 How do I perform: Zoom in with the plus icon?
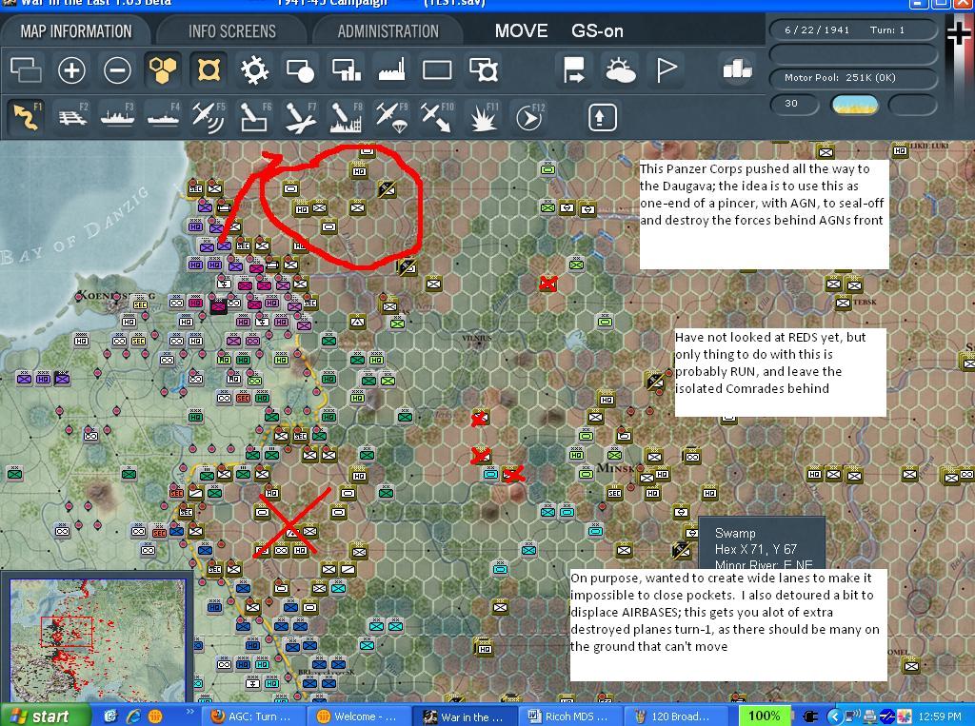click(x=71, y=69)
